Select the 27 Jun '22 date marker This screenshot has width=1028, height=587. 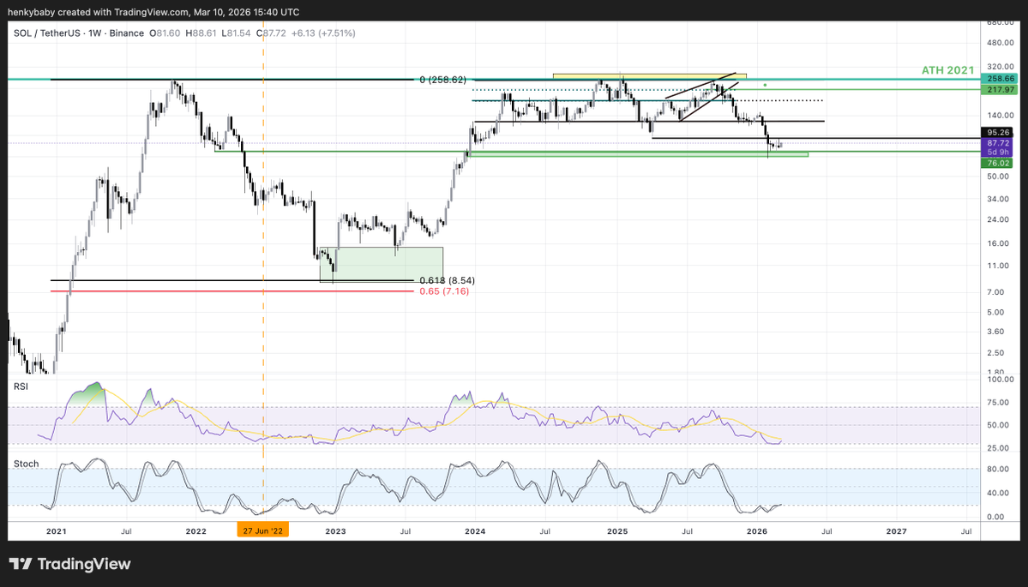(x=263, y=530)
